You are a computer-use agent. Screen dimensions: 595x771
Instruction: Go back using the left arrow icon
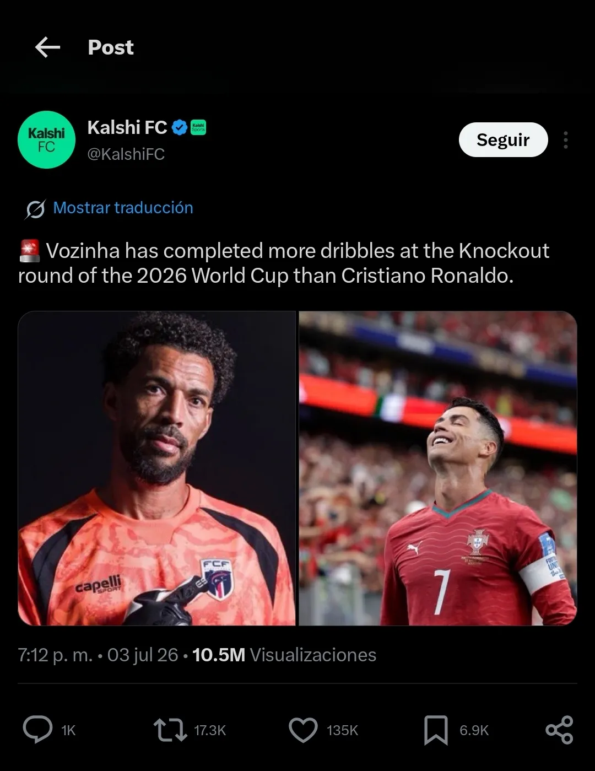click(x=47, y=47)
